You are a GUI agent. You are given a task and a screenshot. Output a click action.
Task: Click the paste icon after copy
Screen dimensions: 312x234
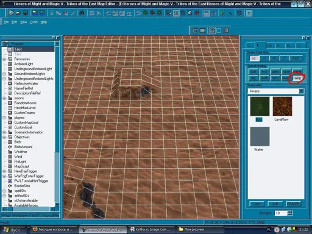[x=66, y=13]
